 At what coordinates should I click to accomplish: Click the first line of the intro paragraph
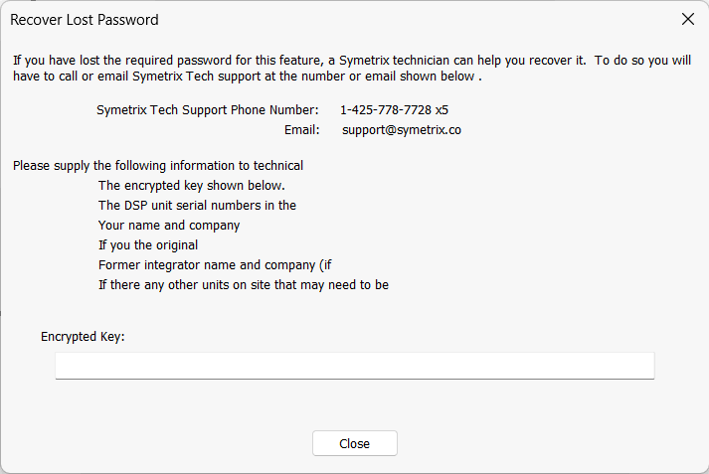pyautogui.click(x=352, y=61)
